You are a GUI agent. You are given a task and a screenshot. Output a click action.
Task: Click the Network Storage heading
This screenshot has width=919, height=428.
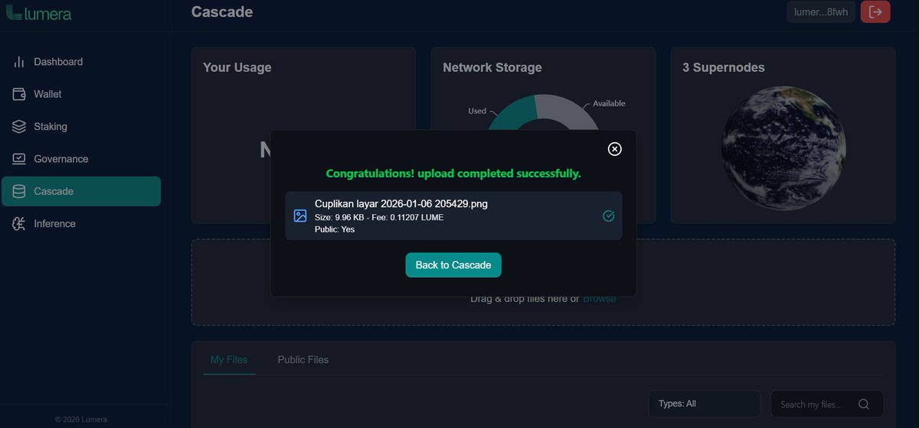click(492, 67)
